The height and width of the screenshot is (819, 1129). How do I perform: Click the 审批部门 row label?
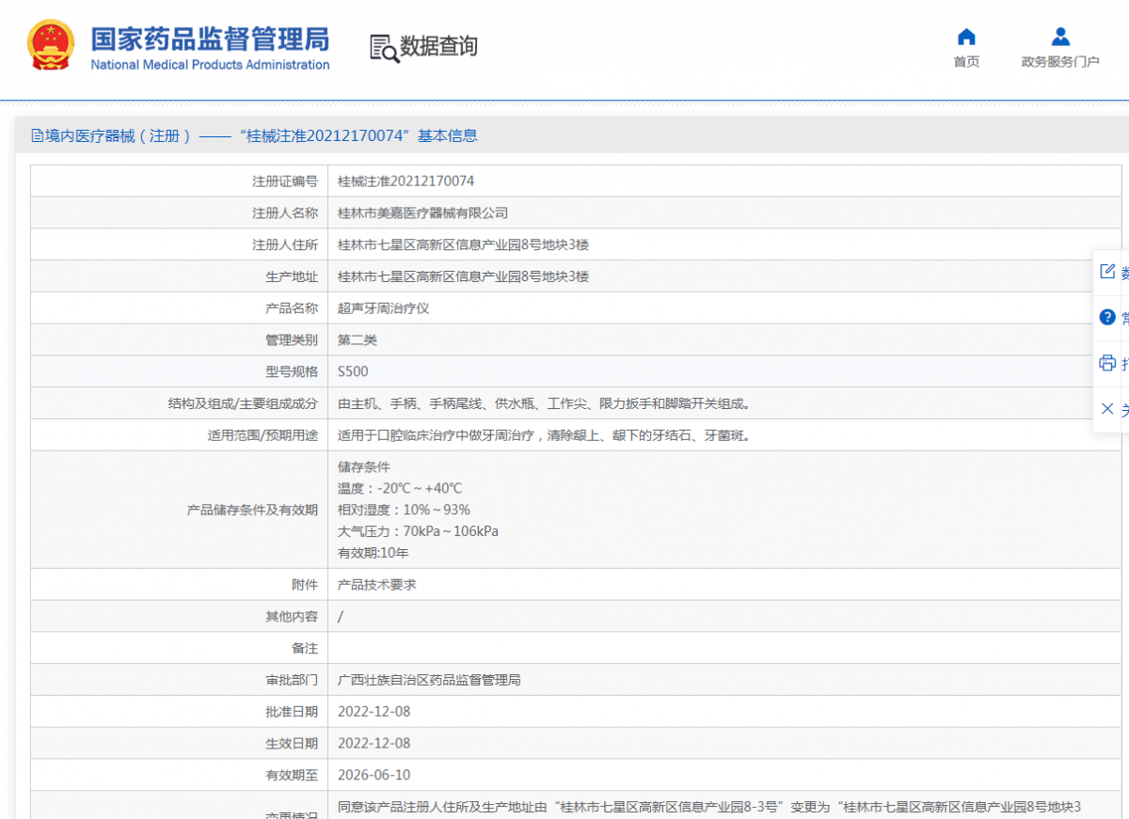[x=292, y=679]
